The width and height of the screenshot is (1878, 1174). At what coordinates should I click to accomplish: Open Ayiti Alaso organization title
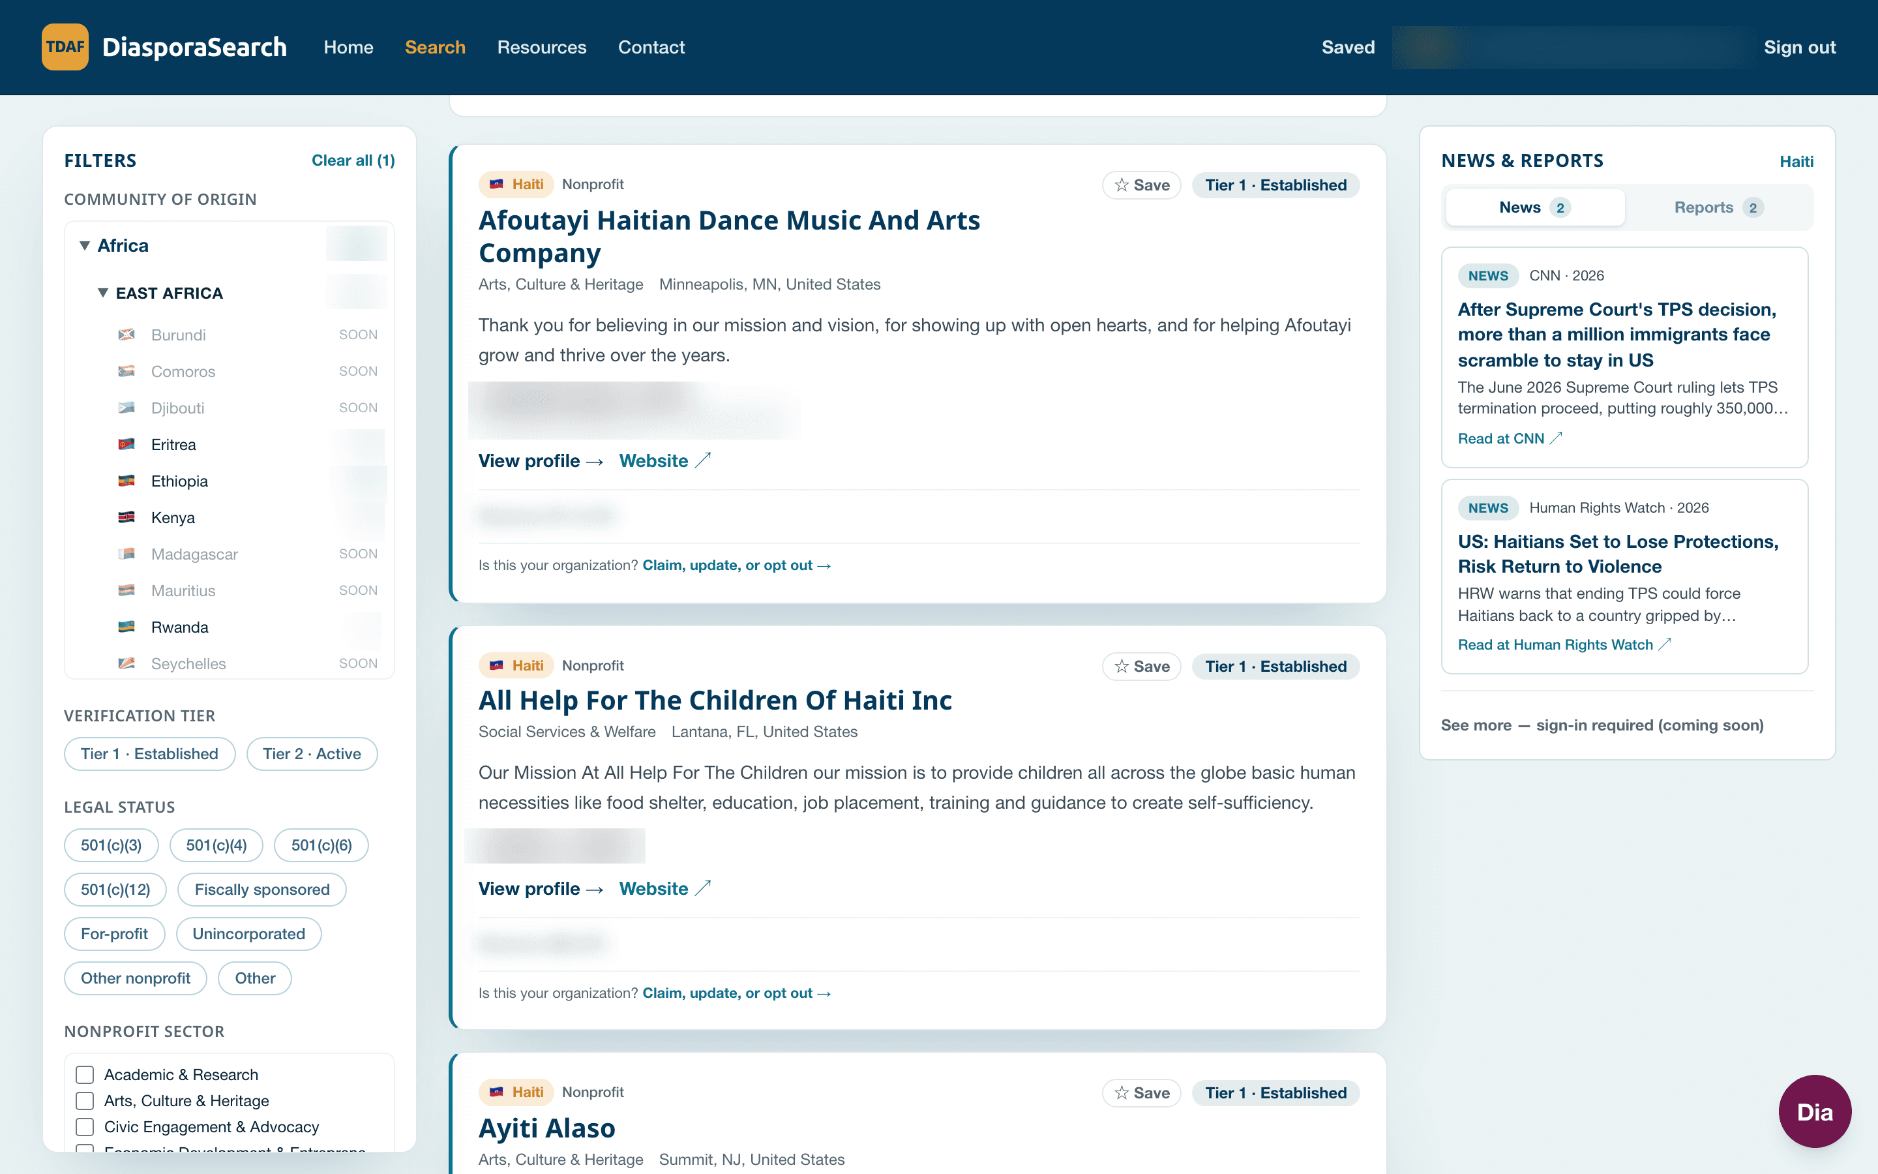[x=547, y=1128]
